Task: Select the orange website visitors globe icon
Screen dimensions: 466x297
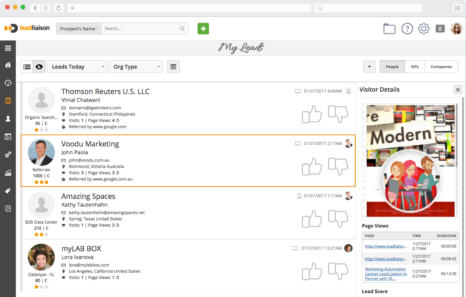Action: [8, 100]
